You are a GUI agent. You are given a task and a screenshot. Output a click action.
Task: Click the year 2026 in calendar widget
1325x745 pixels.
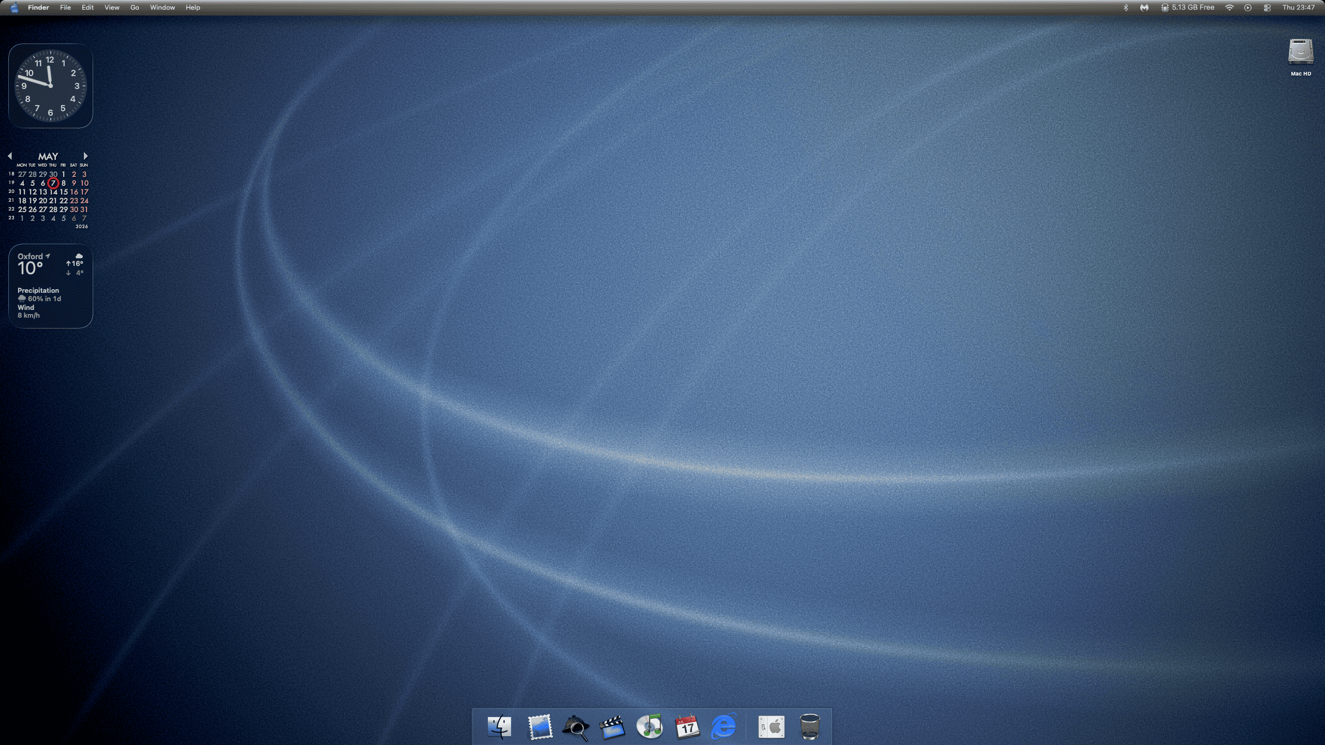[82, 227]
